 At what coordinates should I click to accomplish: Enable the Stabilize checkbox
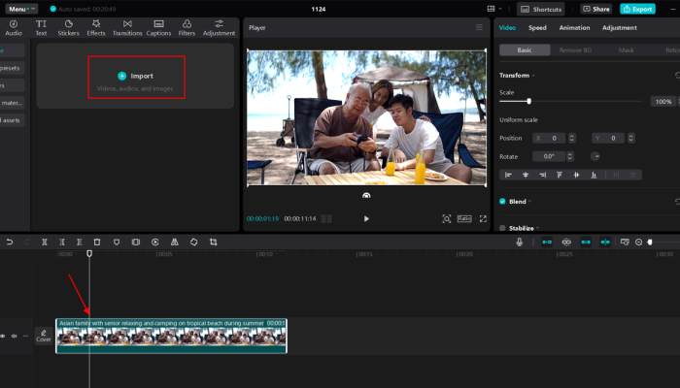(502, 228)
